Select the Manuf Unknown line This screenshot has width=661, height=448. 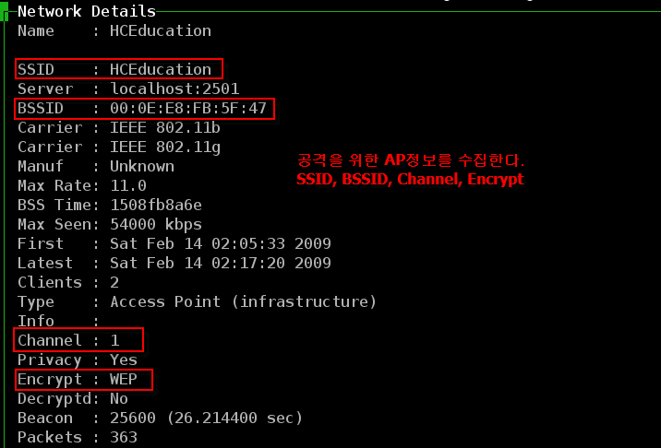pos(96,166)
